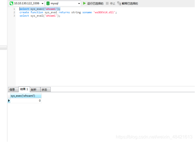Click the selected select sys_exec('whoami') line
This screenshot has height=142, width=195.
point(40,9)
